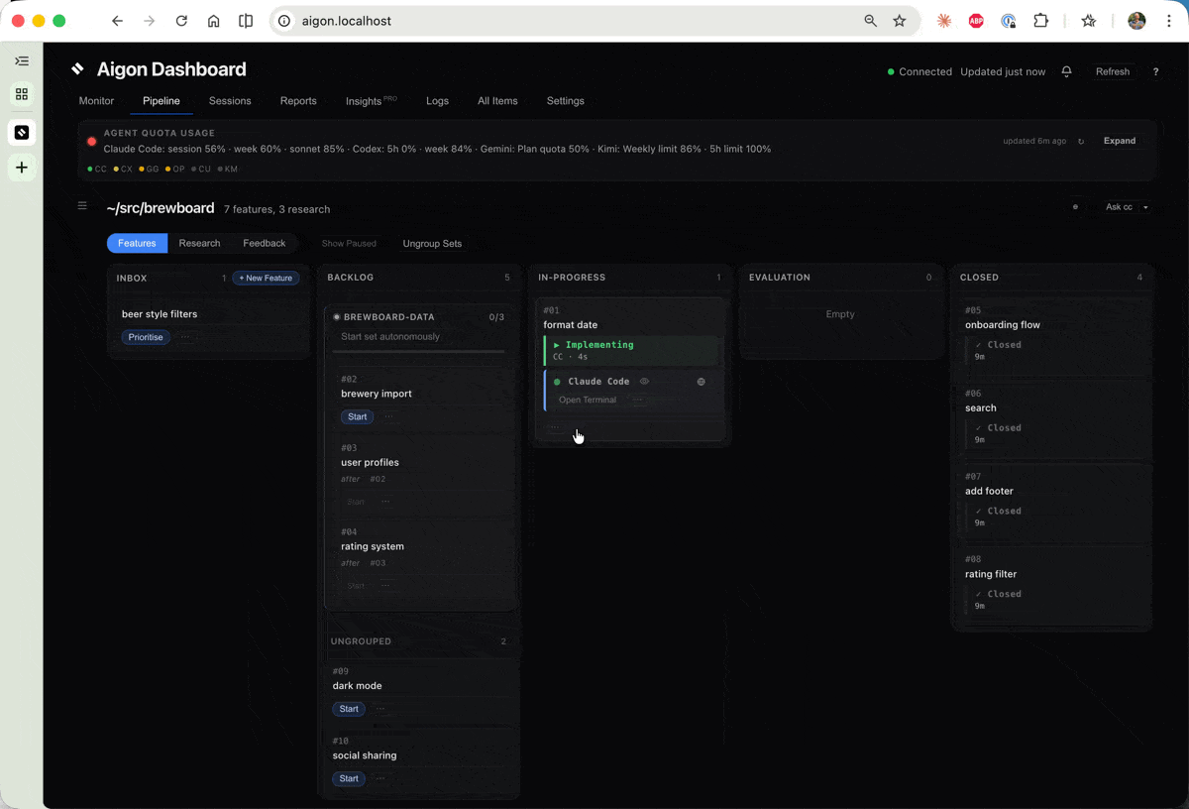Click the site info icon left of aigon.localhost
The width and height of the screenshot is (1189, 809).
tap(284, 21)
